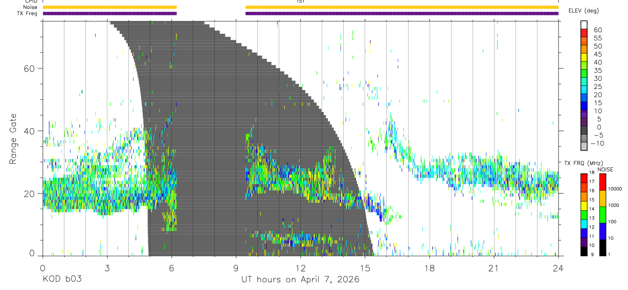The image size is (628, 290).
Task: Click the '-5' label on ELEV color bar
Action: [x=598, y=136]
